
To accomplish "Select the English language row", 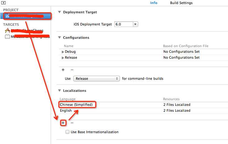I will (x=143, y=110).
